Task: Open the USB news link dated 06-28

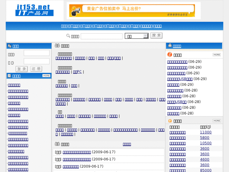Action: (177, 102)
